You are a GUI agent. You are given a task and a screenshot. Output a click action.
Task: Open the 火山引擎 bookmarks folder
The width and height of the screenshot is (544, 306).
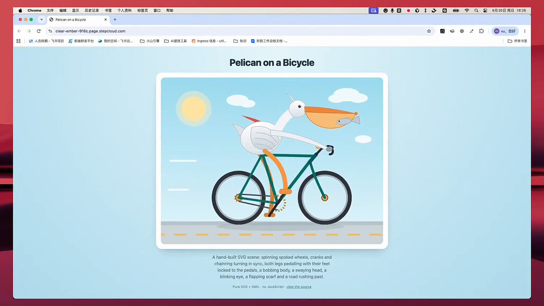click(x=150, y=41)
